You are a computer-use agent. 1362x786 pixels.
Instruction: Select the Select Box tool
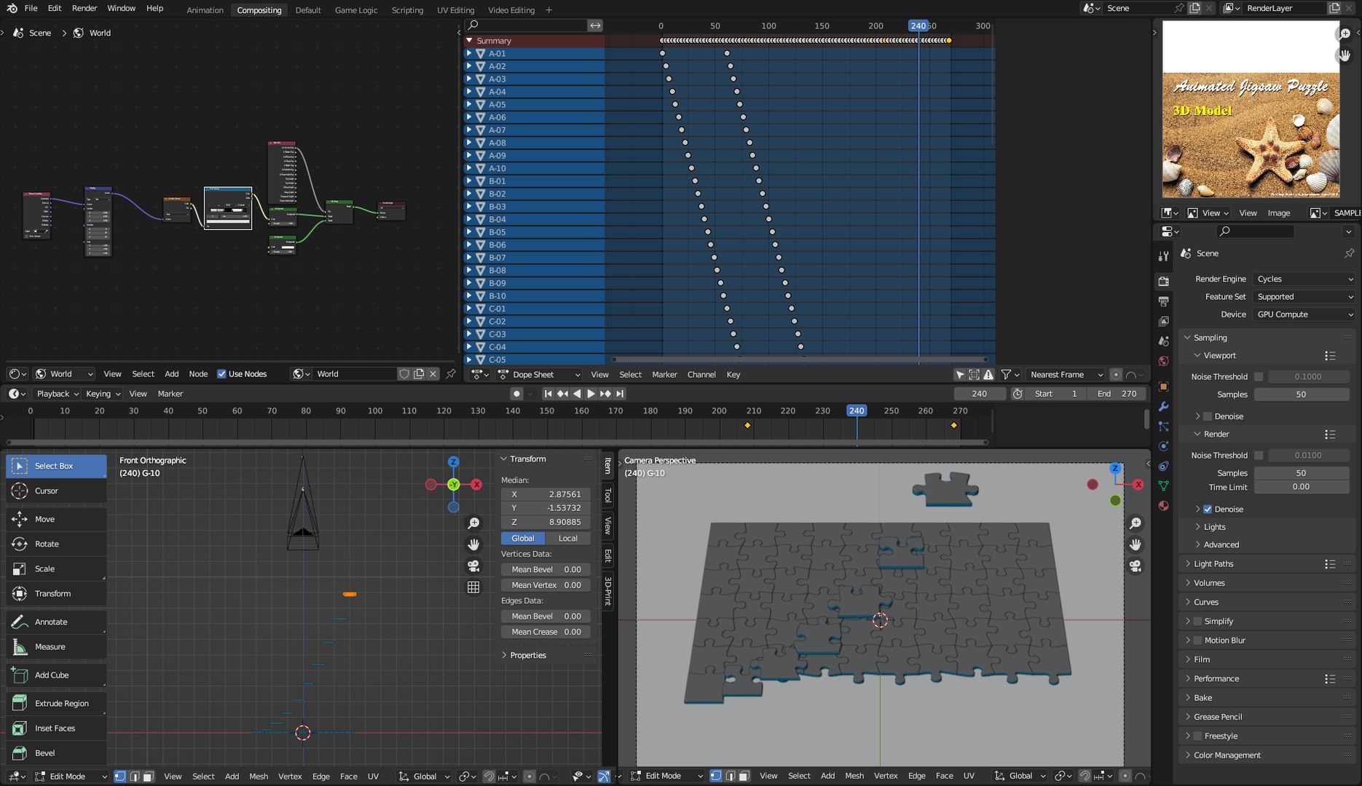56,466
